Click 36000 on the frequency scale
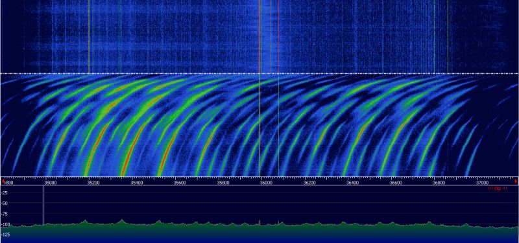The image size is (519, 243). [266, 183]
